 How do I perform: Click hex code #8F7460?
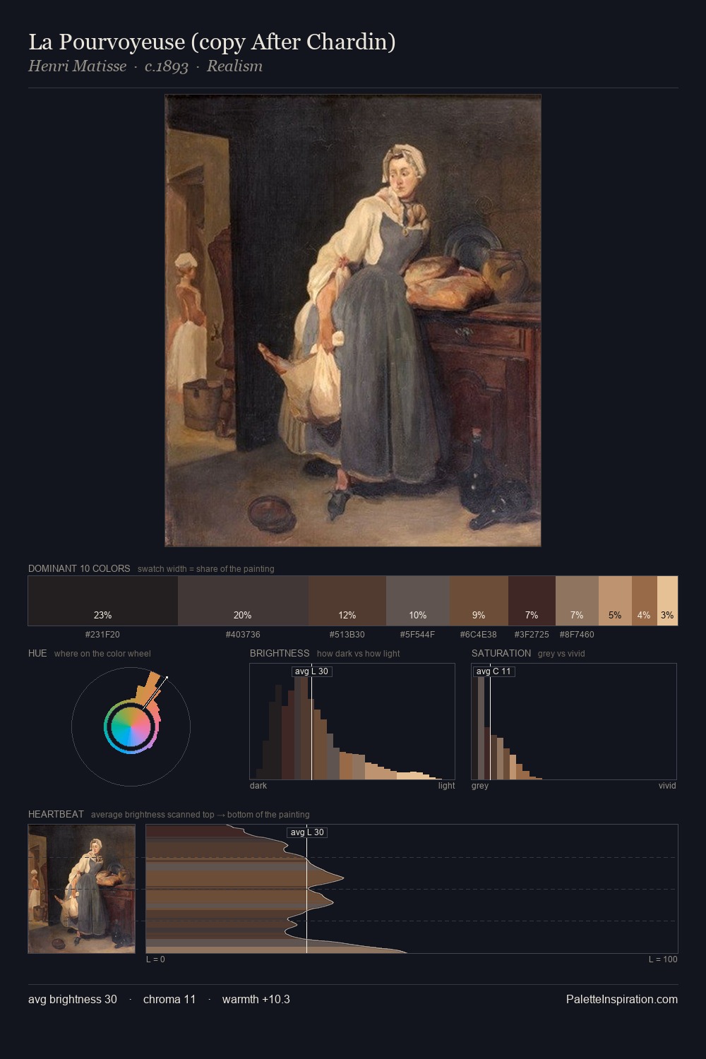pyautogui.click(x=577, y=635)
